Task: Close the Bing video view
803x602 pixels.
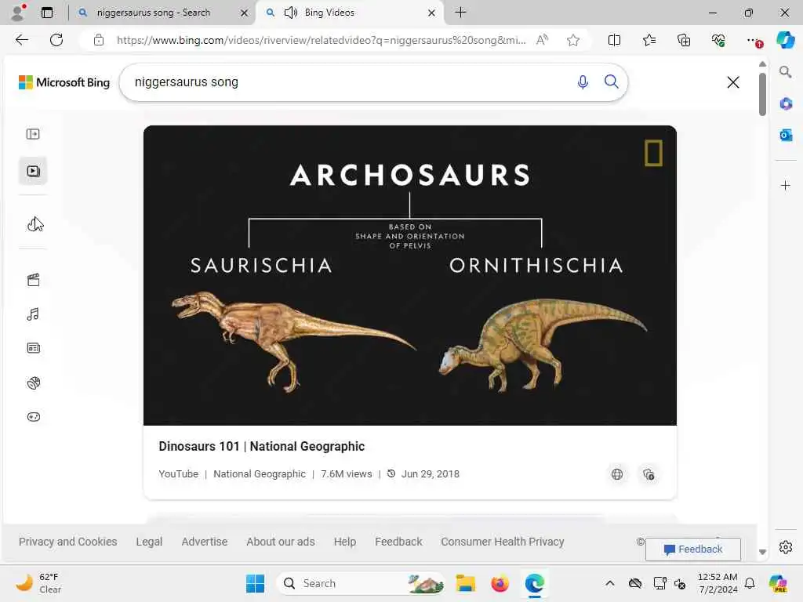Action: [733, 82]
